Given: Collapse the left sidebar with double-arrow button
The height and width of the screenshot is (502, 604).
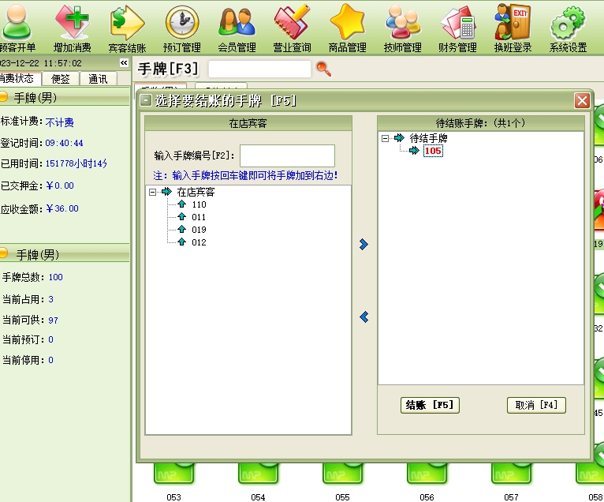Looking at the screenshot, I should coord(124,62).
